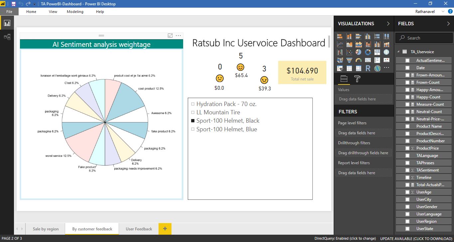Uncheck the Sport-100 Helmet, Black item
This screenshot has height=242, width=454.
point(193,121)
